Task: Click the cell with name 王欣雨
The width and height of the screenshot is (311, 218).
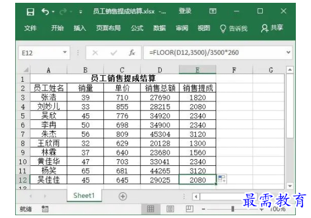Action: coord(49,143)
